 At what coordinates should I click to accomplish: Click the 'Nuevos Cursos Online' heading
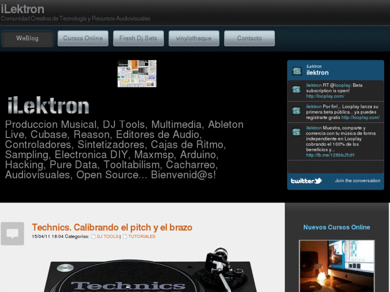coord(336,227)
